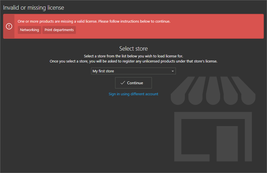Image resolution: width=267 pixels, height=173 pixels.
Task: Click the Invalid or missing license heading
Action: click(34, 8)
